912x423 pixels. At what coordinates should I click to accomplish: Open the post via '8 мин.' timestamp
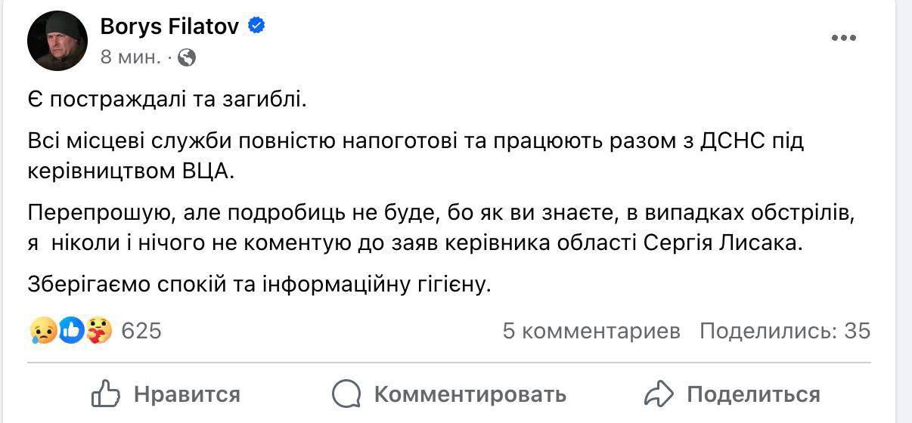[130, 57]
